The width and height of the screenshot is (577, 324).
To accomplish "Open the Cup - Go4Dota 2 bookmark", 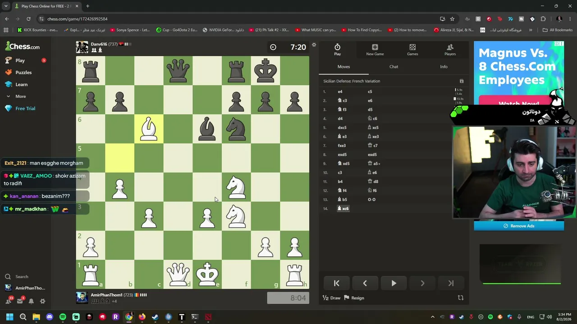I will pyautogui.click(x=177, y=30).
